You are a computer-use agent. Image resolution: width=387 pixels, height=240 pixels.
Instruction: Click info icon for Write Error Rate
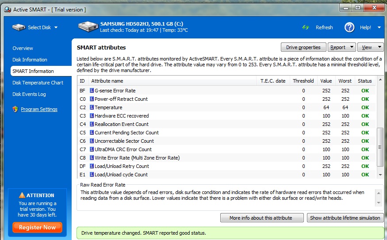point(92,158)
